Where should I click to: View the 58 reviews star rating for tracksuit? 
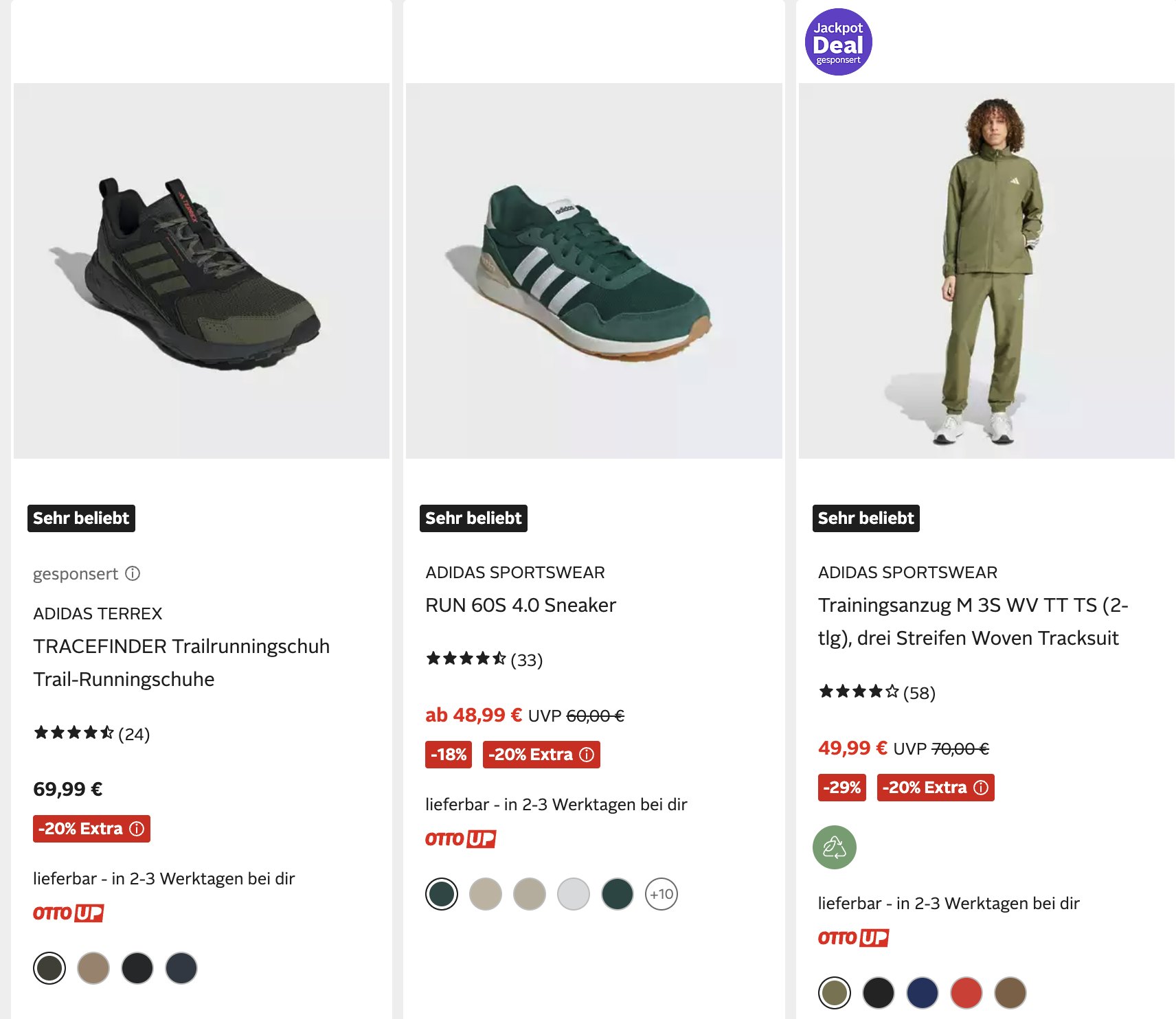click(877, 692)
